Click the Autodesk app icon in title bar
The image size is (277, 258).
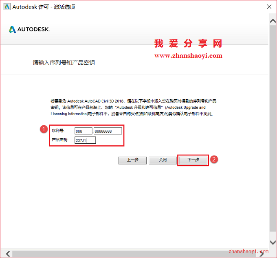point(7,7)
